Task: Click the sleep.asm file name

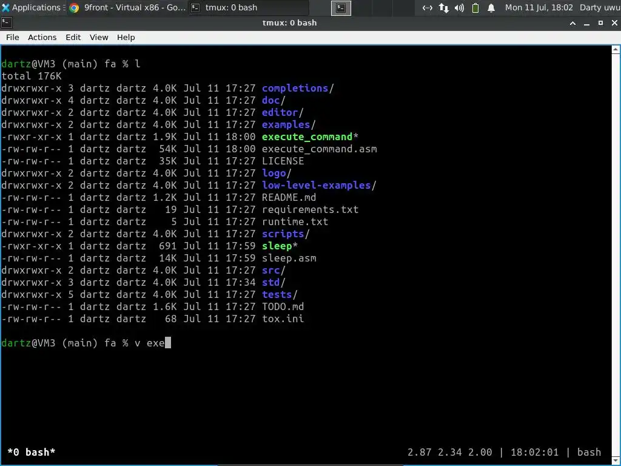Action: (x=289, y=258)
